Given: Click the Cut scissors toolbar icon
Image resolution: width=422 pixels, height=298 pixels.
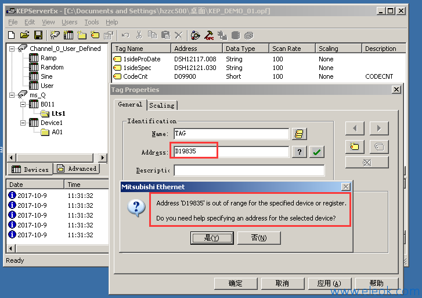Looking at the screenshot, I should [139, 35].
